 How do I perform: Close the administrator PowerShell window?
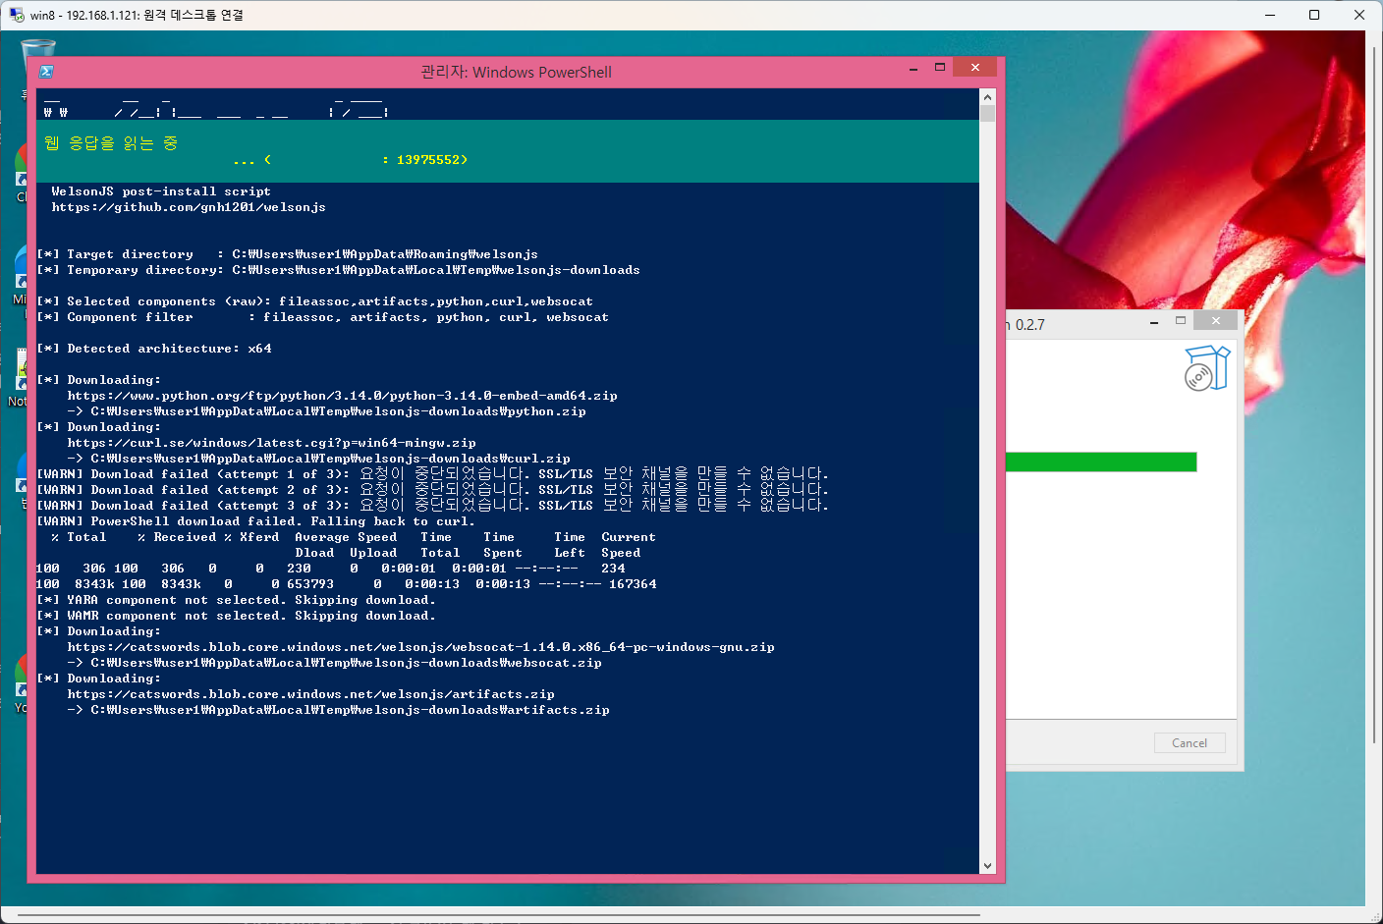point(974,68)
